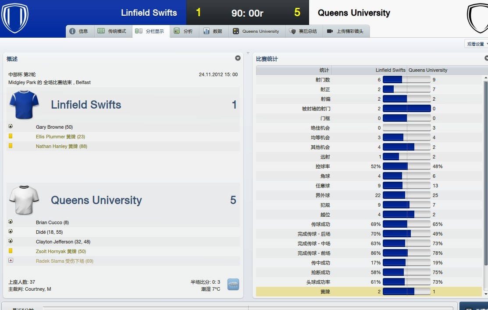Click the Queens University club crest

coord(477,18)
